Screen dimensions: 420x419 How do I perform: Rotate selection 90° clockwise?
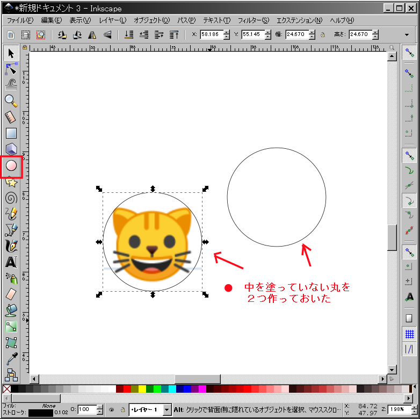coord(77,34)
